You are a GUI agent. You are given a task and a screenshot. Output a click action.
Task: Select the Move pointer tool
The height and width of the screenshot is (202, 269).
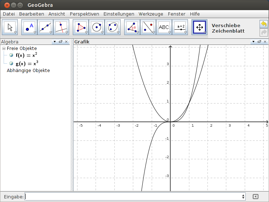[10, 27]
